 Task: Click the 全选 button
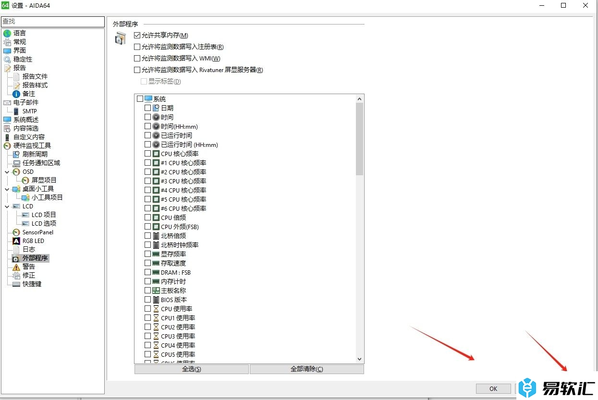[x=192, y=369]
